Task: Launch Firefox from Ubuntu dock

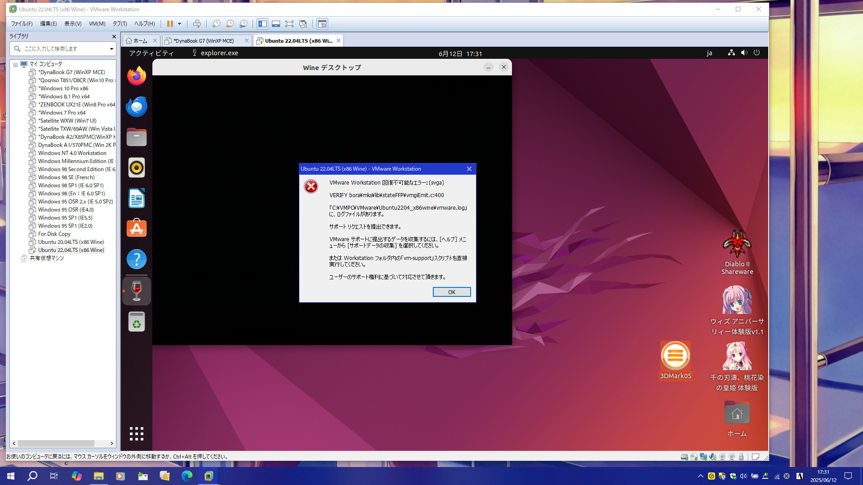Action: (137, 76)
